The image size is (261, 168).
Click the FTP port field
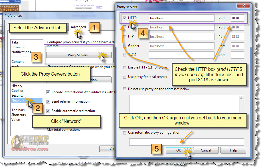(238, 37)
